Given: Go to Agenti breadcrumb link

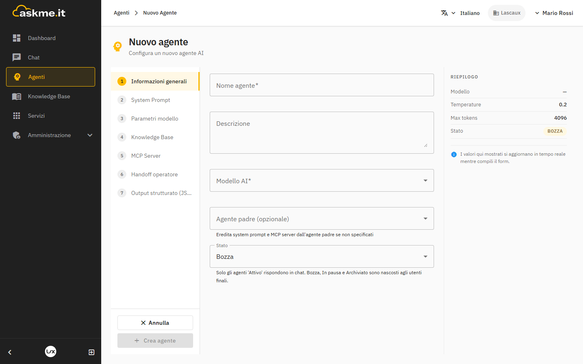Looking at the screenshot, I should pos(121,13).
